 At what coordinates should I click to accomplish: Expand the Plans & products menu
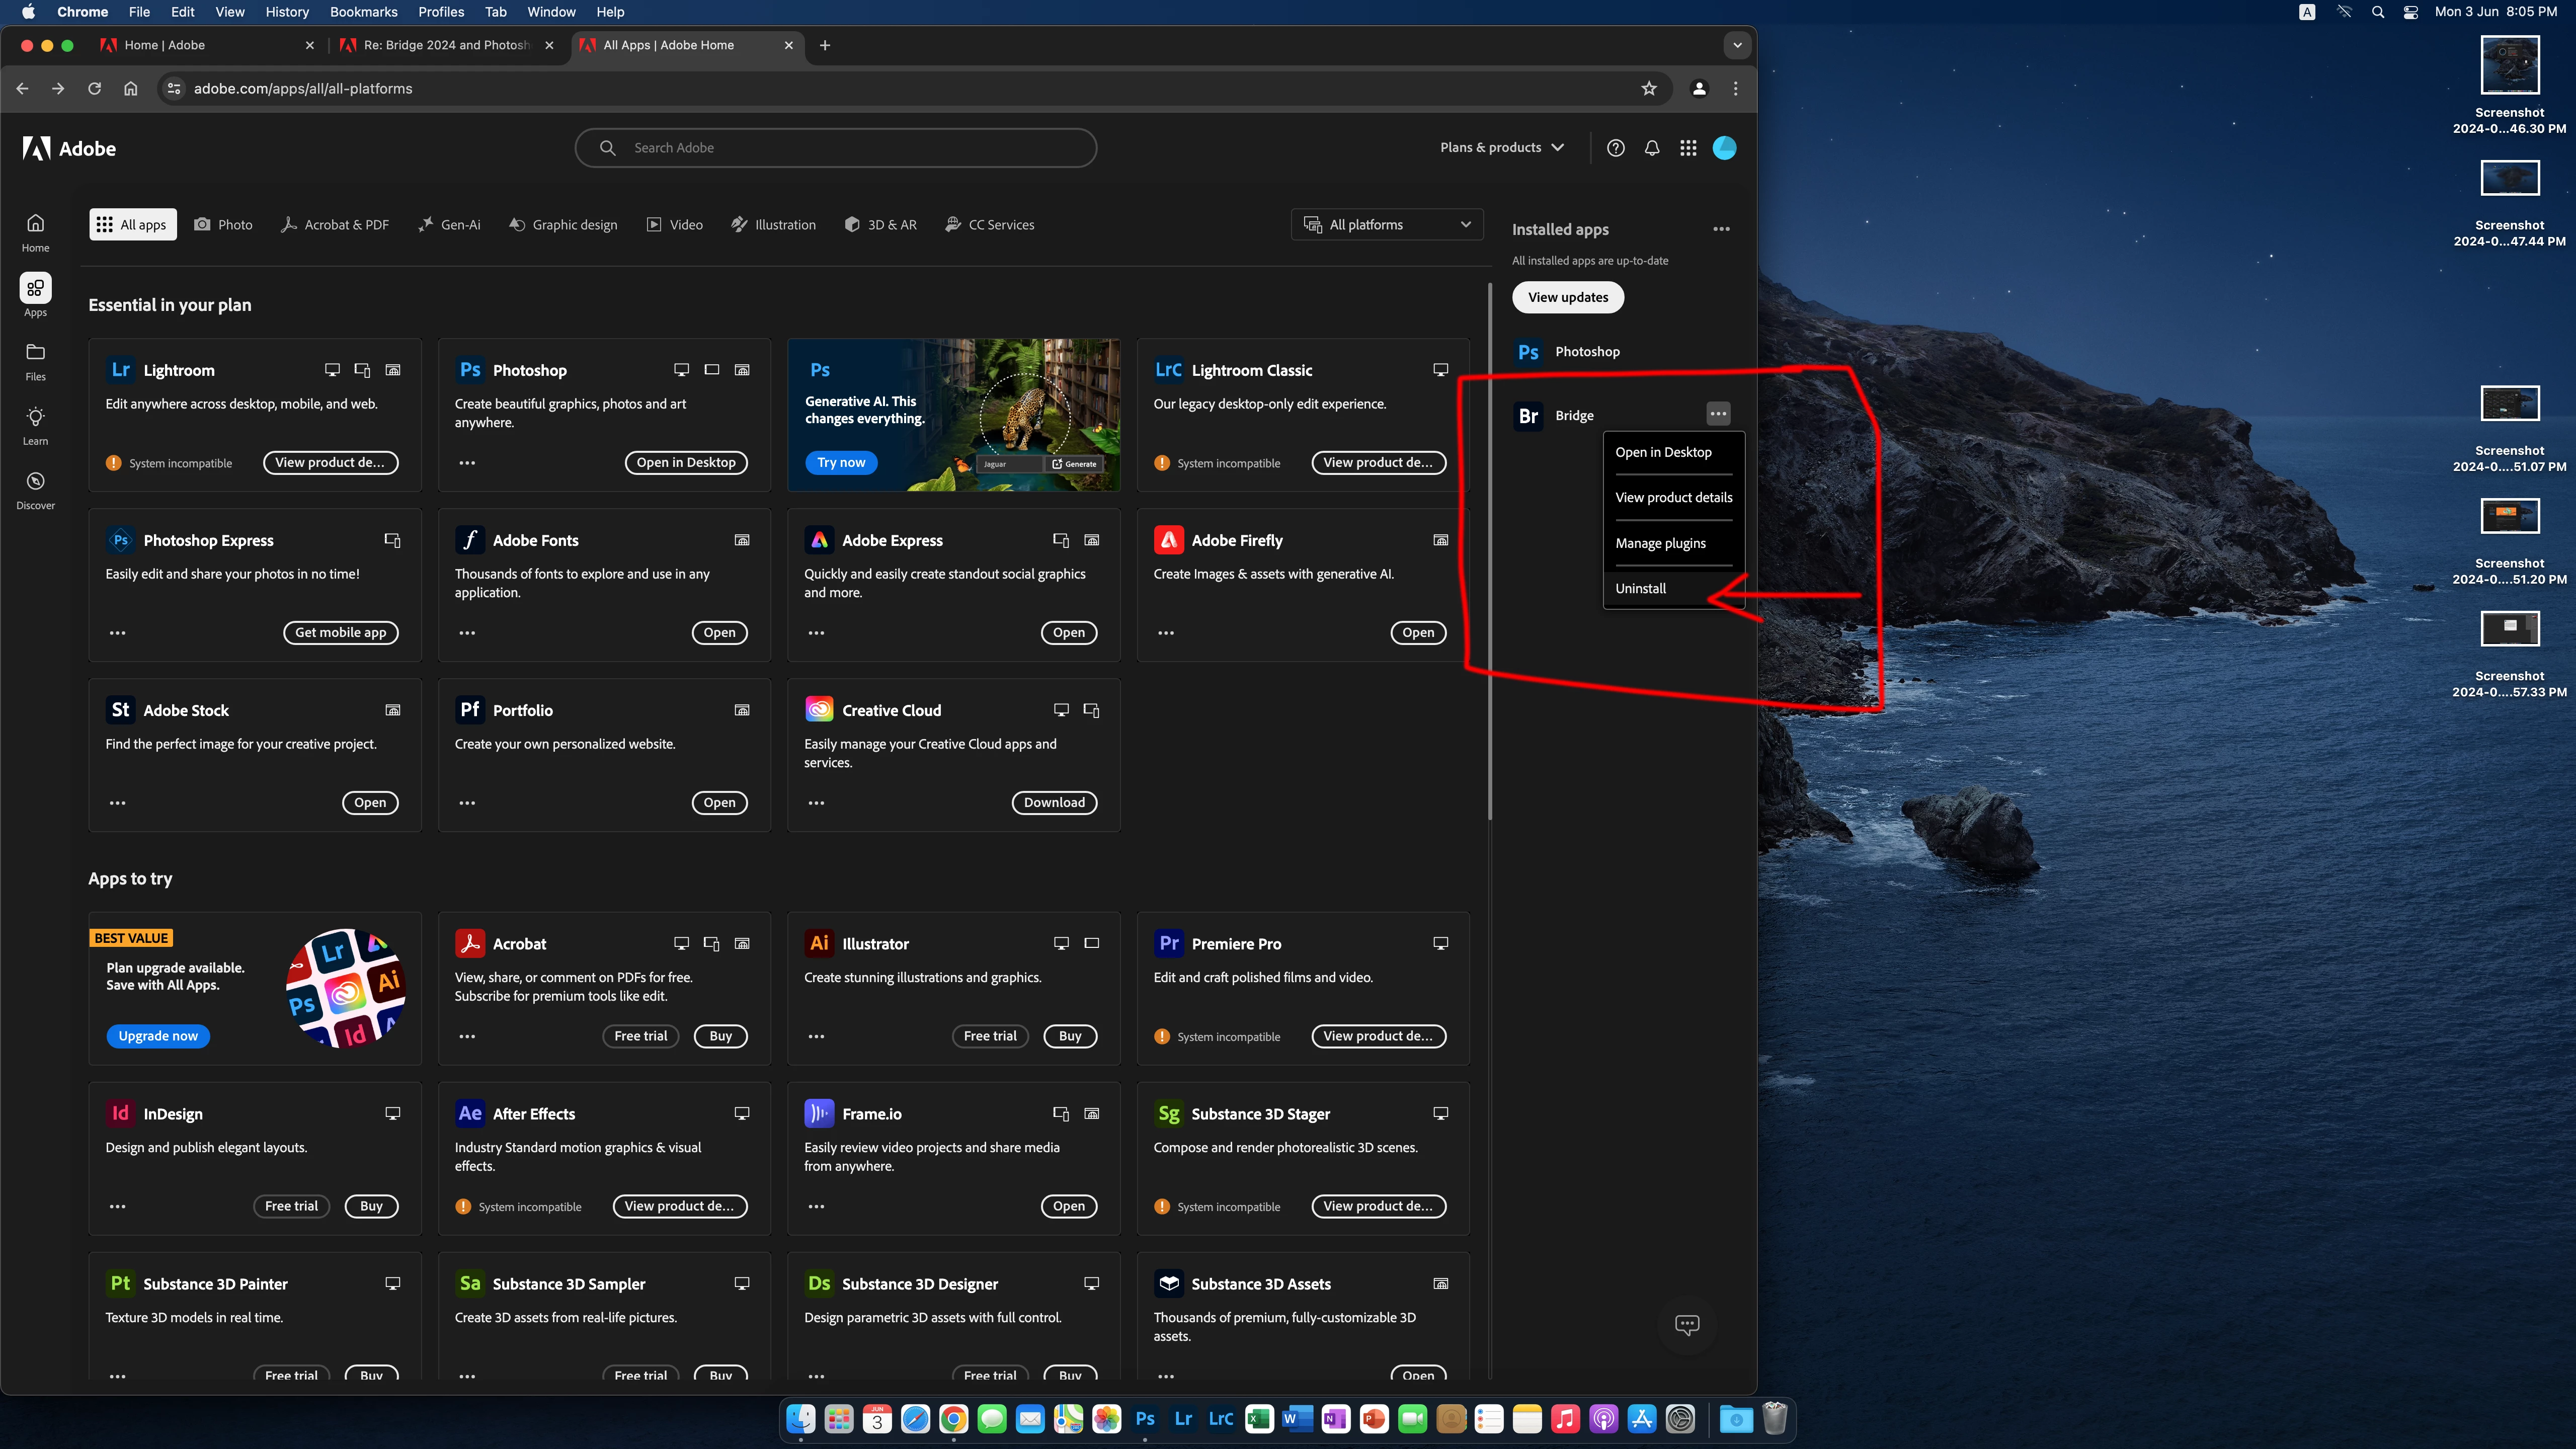1501,148
